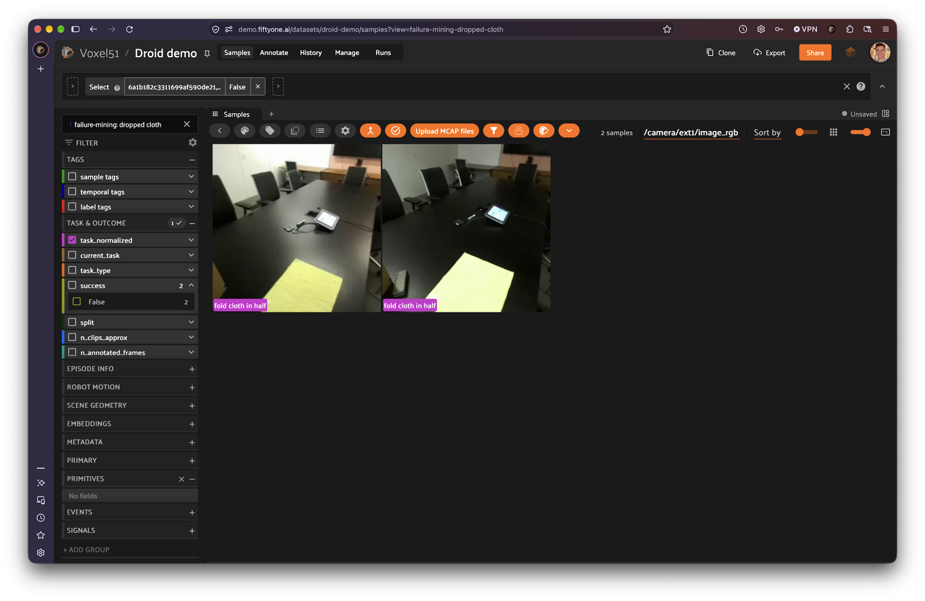Open the sparkle AI icon in left rail

coord(41,483)
